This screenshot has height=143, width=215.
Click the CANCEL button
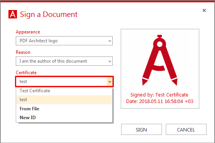point(186,130)
